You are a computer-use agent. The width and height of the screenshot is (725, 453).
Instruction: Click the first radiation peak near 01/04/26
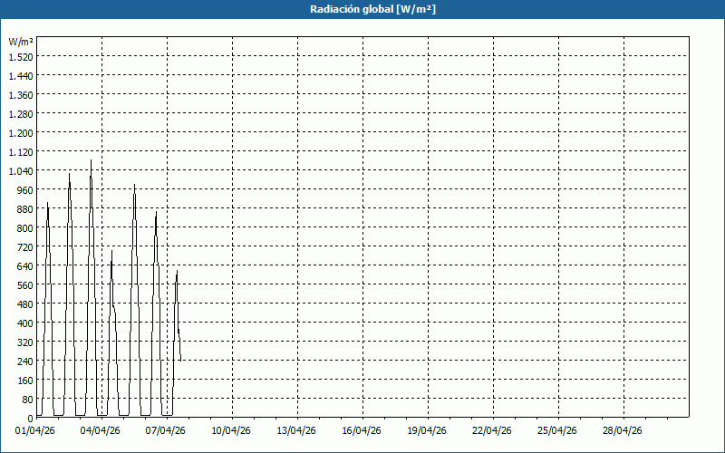pyautogui.click(x=47, y=204)
